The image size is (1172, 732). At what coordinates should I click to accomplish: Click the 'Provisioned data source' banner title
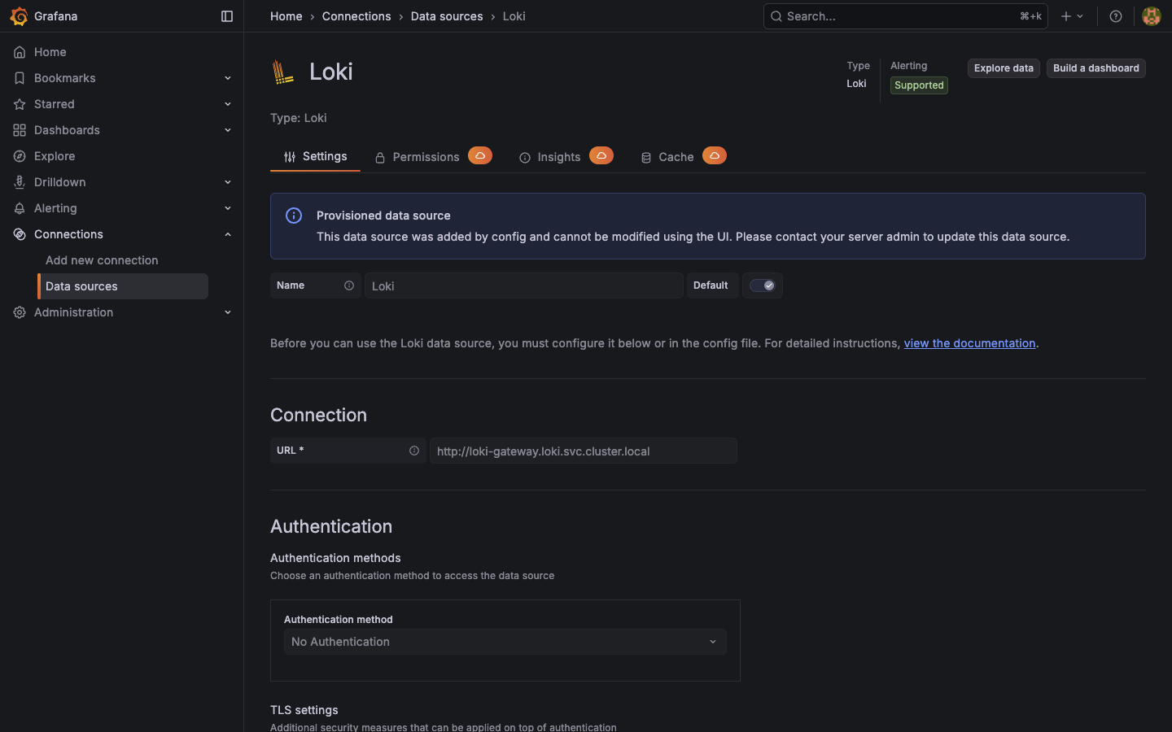pyautogui.click(x=383, y=216)
